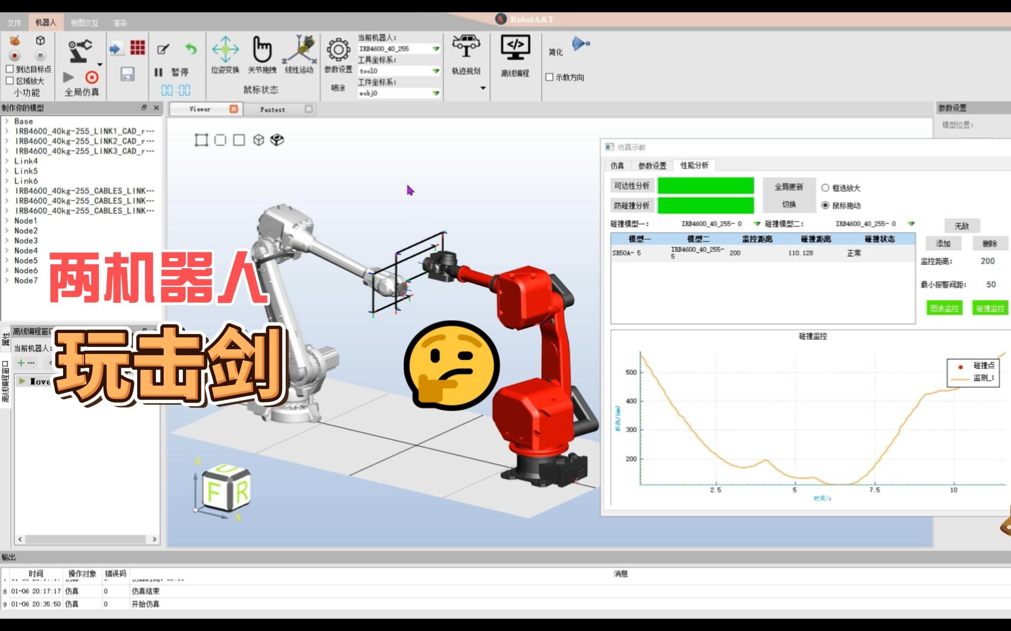Open the 参数设置 tab in 仿真示教 dialog

[652, 166]
